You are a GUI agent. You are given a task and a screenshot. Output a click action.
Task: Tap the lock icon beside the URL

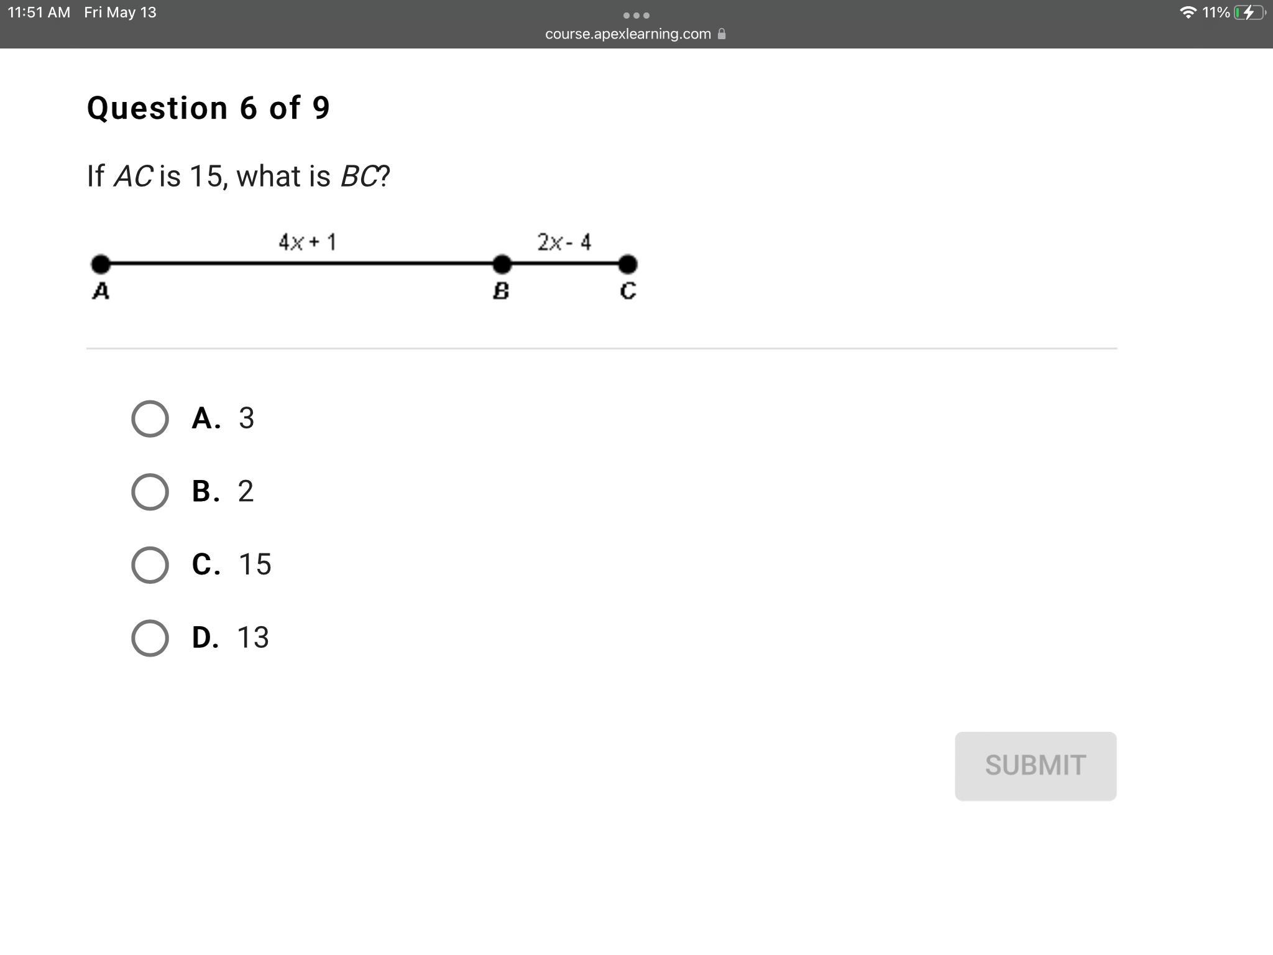pyautogui.click(x=722, y=34)
